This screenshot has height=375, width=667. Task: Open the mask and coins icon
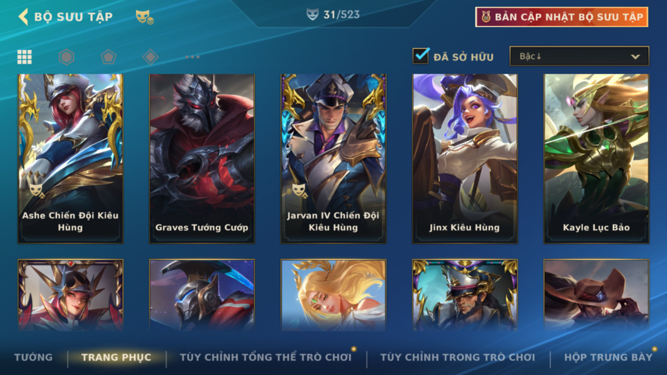coord(145,17)
